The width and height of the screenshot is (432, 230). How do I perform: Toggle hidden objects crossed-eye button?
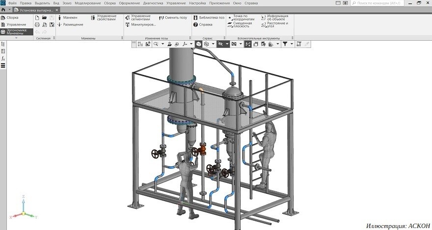coord(220,44)
